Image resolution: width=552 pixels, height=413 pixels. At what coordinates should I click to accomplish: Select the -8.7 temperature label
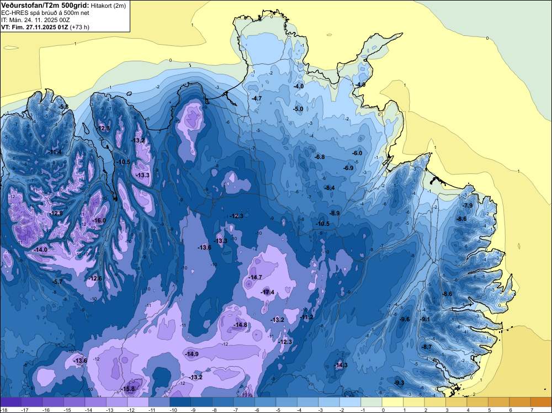click(427, 347)
